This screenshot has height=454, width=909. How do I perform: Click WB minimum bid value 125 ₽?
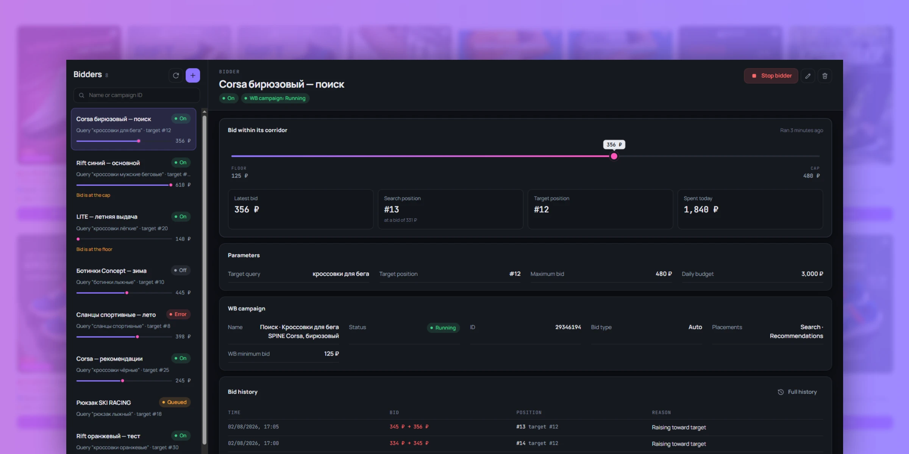(331, 354)
